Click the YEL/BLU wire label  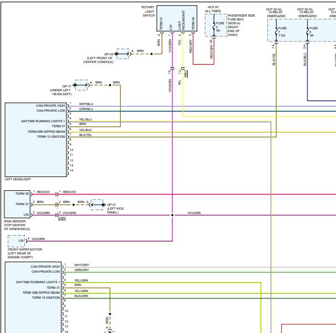coord(85,119)
